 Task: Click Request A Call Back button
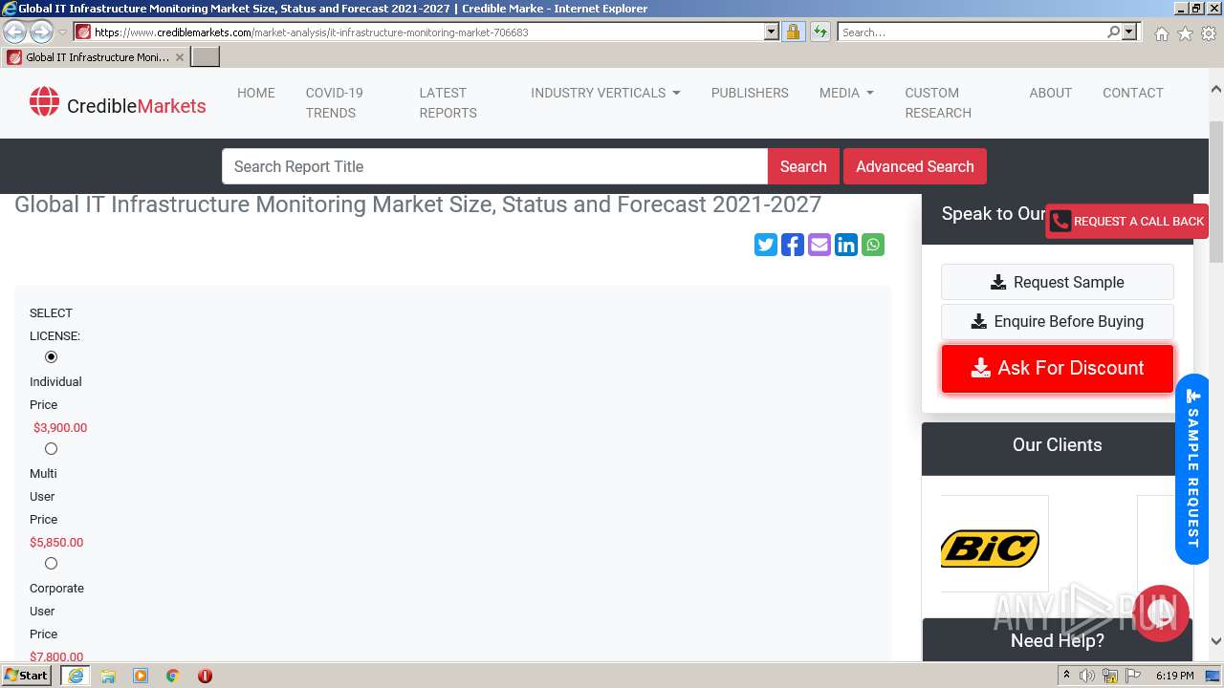[1126, 221]
